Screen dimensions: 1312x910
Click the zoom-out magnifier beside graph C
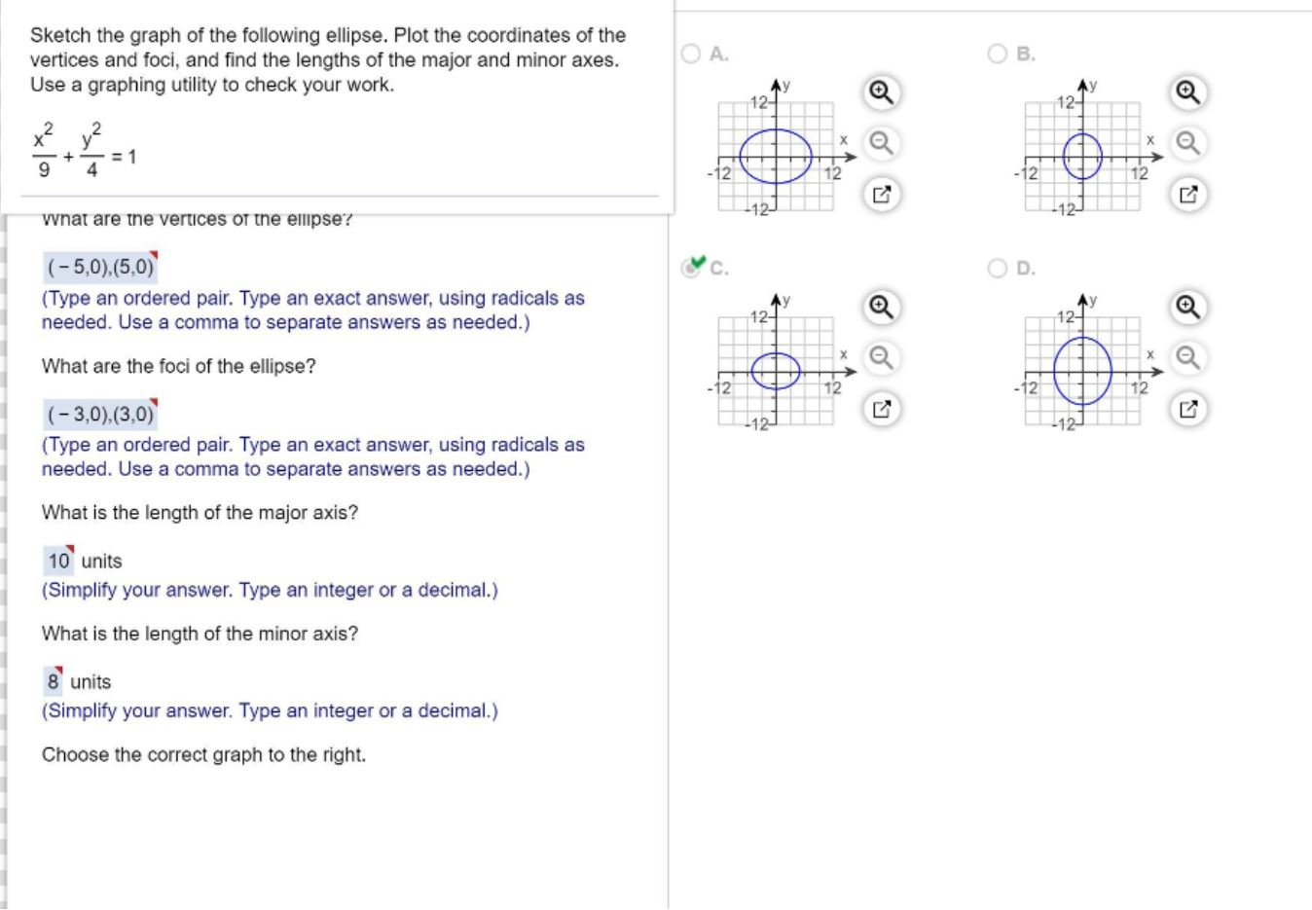pyautogui.click(x=881, y=358)
